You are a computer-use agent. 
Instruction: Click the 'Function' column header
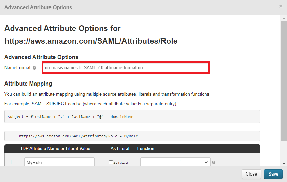146,148
